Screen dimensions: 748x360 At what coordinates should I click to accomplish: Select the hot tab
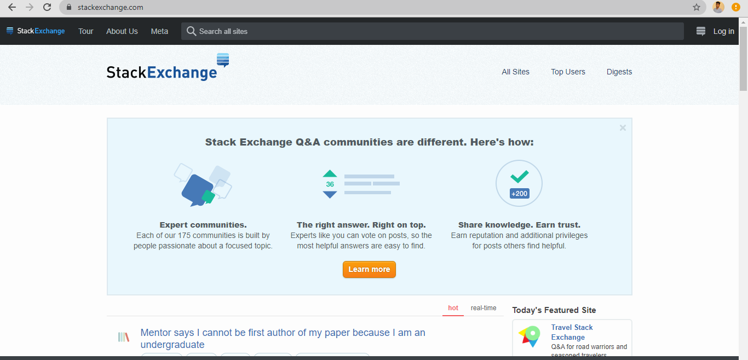click(x=453, y=308)
